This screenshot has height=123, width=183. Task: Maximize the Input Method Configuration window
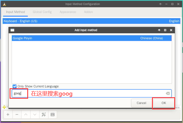click(172, 4)
